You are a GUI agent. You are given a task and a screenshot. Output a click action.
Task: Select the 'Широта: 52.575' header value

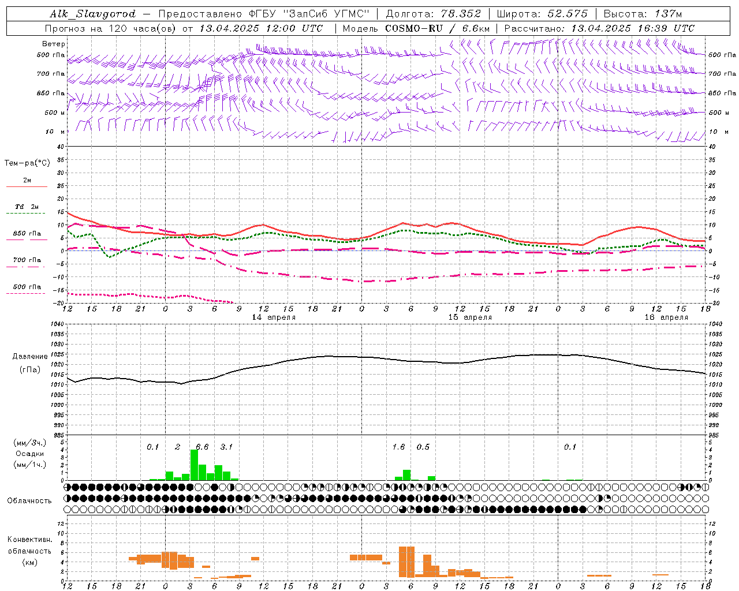[x=542, y=14]
